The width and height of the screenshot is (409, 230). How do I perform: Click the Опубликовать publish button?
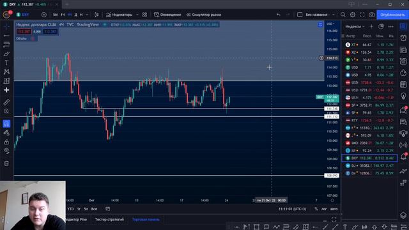coord(392,15)
